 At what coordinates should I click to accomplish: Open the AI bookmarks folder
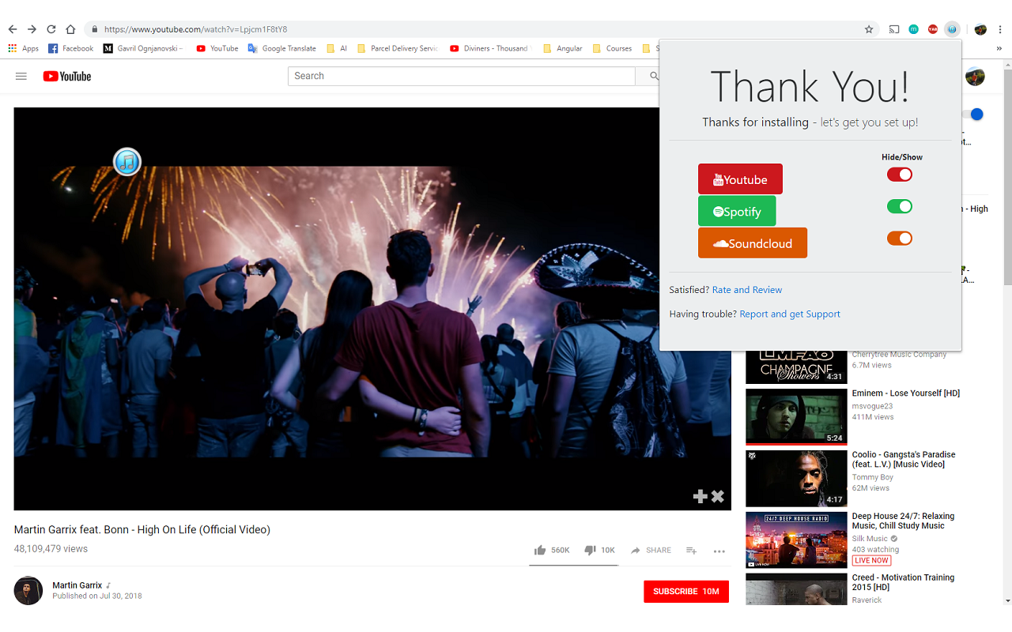(337, 48)
